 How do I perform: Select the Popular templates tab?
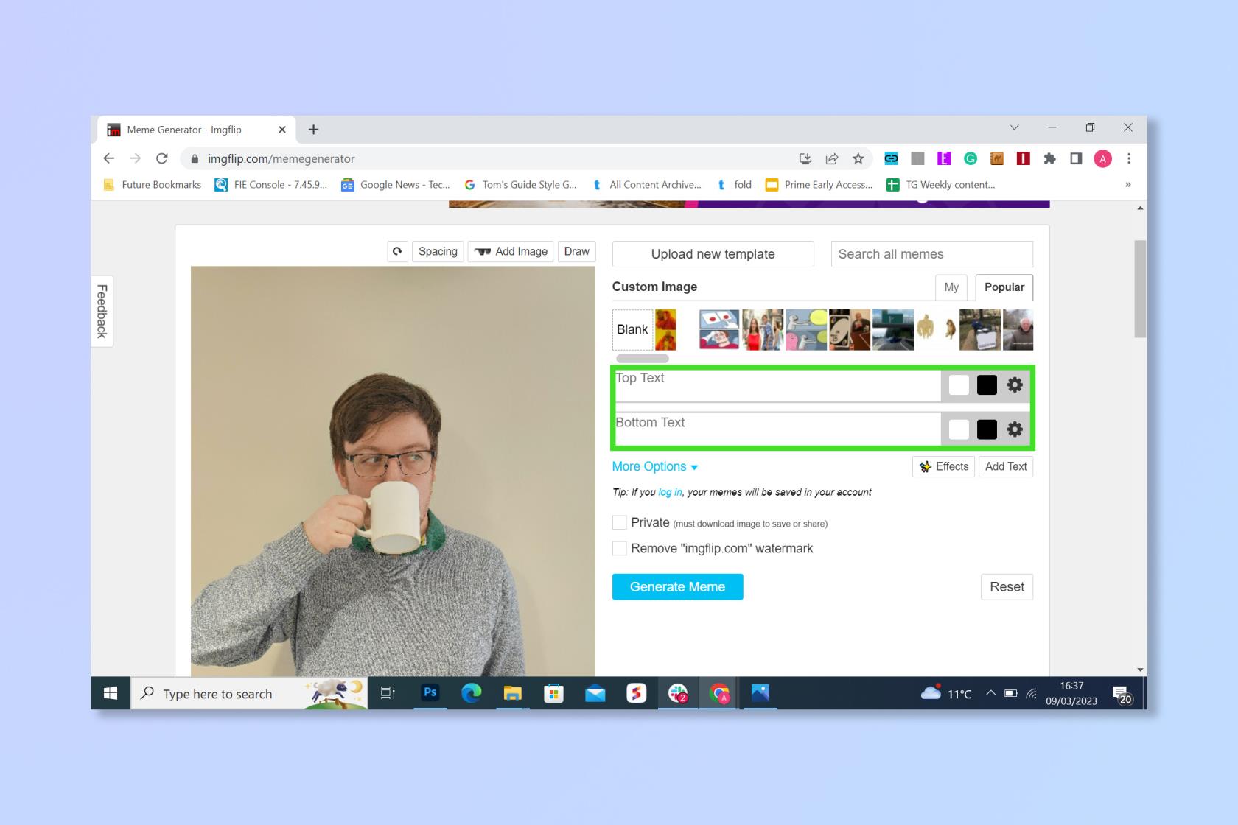pyautogui.click(x=1004, y=287)
